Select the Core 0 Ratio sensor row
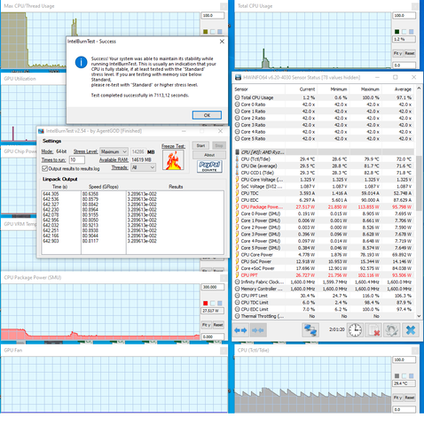 coord(324,104)
